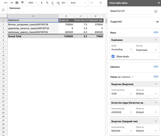Select column B header
161x136 pixels.
point(66,16)
